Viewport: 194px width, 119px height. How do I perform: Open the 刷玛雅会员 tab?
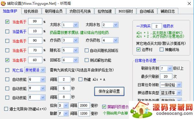pos(54,11)
